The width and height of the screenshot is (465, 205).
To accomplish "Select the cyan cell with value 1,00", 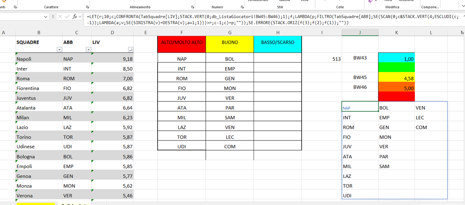I will click(x=396, y=58).
